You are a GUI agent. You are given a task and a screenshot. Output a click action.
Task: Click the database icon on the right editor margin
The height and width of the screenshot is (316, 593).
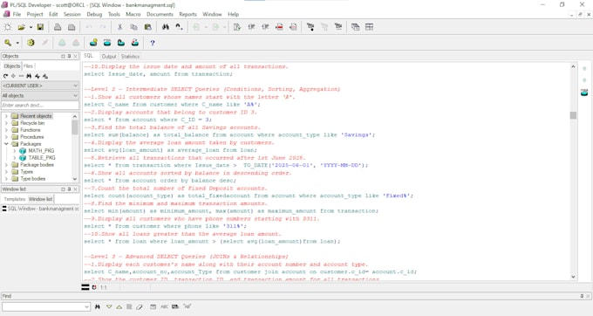click(x=584, y=93)
